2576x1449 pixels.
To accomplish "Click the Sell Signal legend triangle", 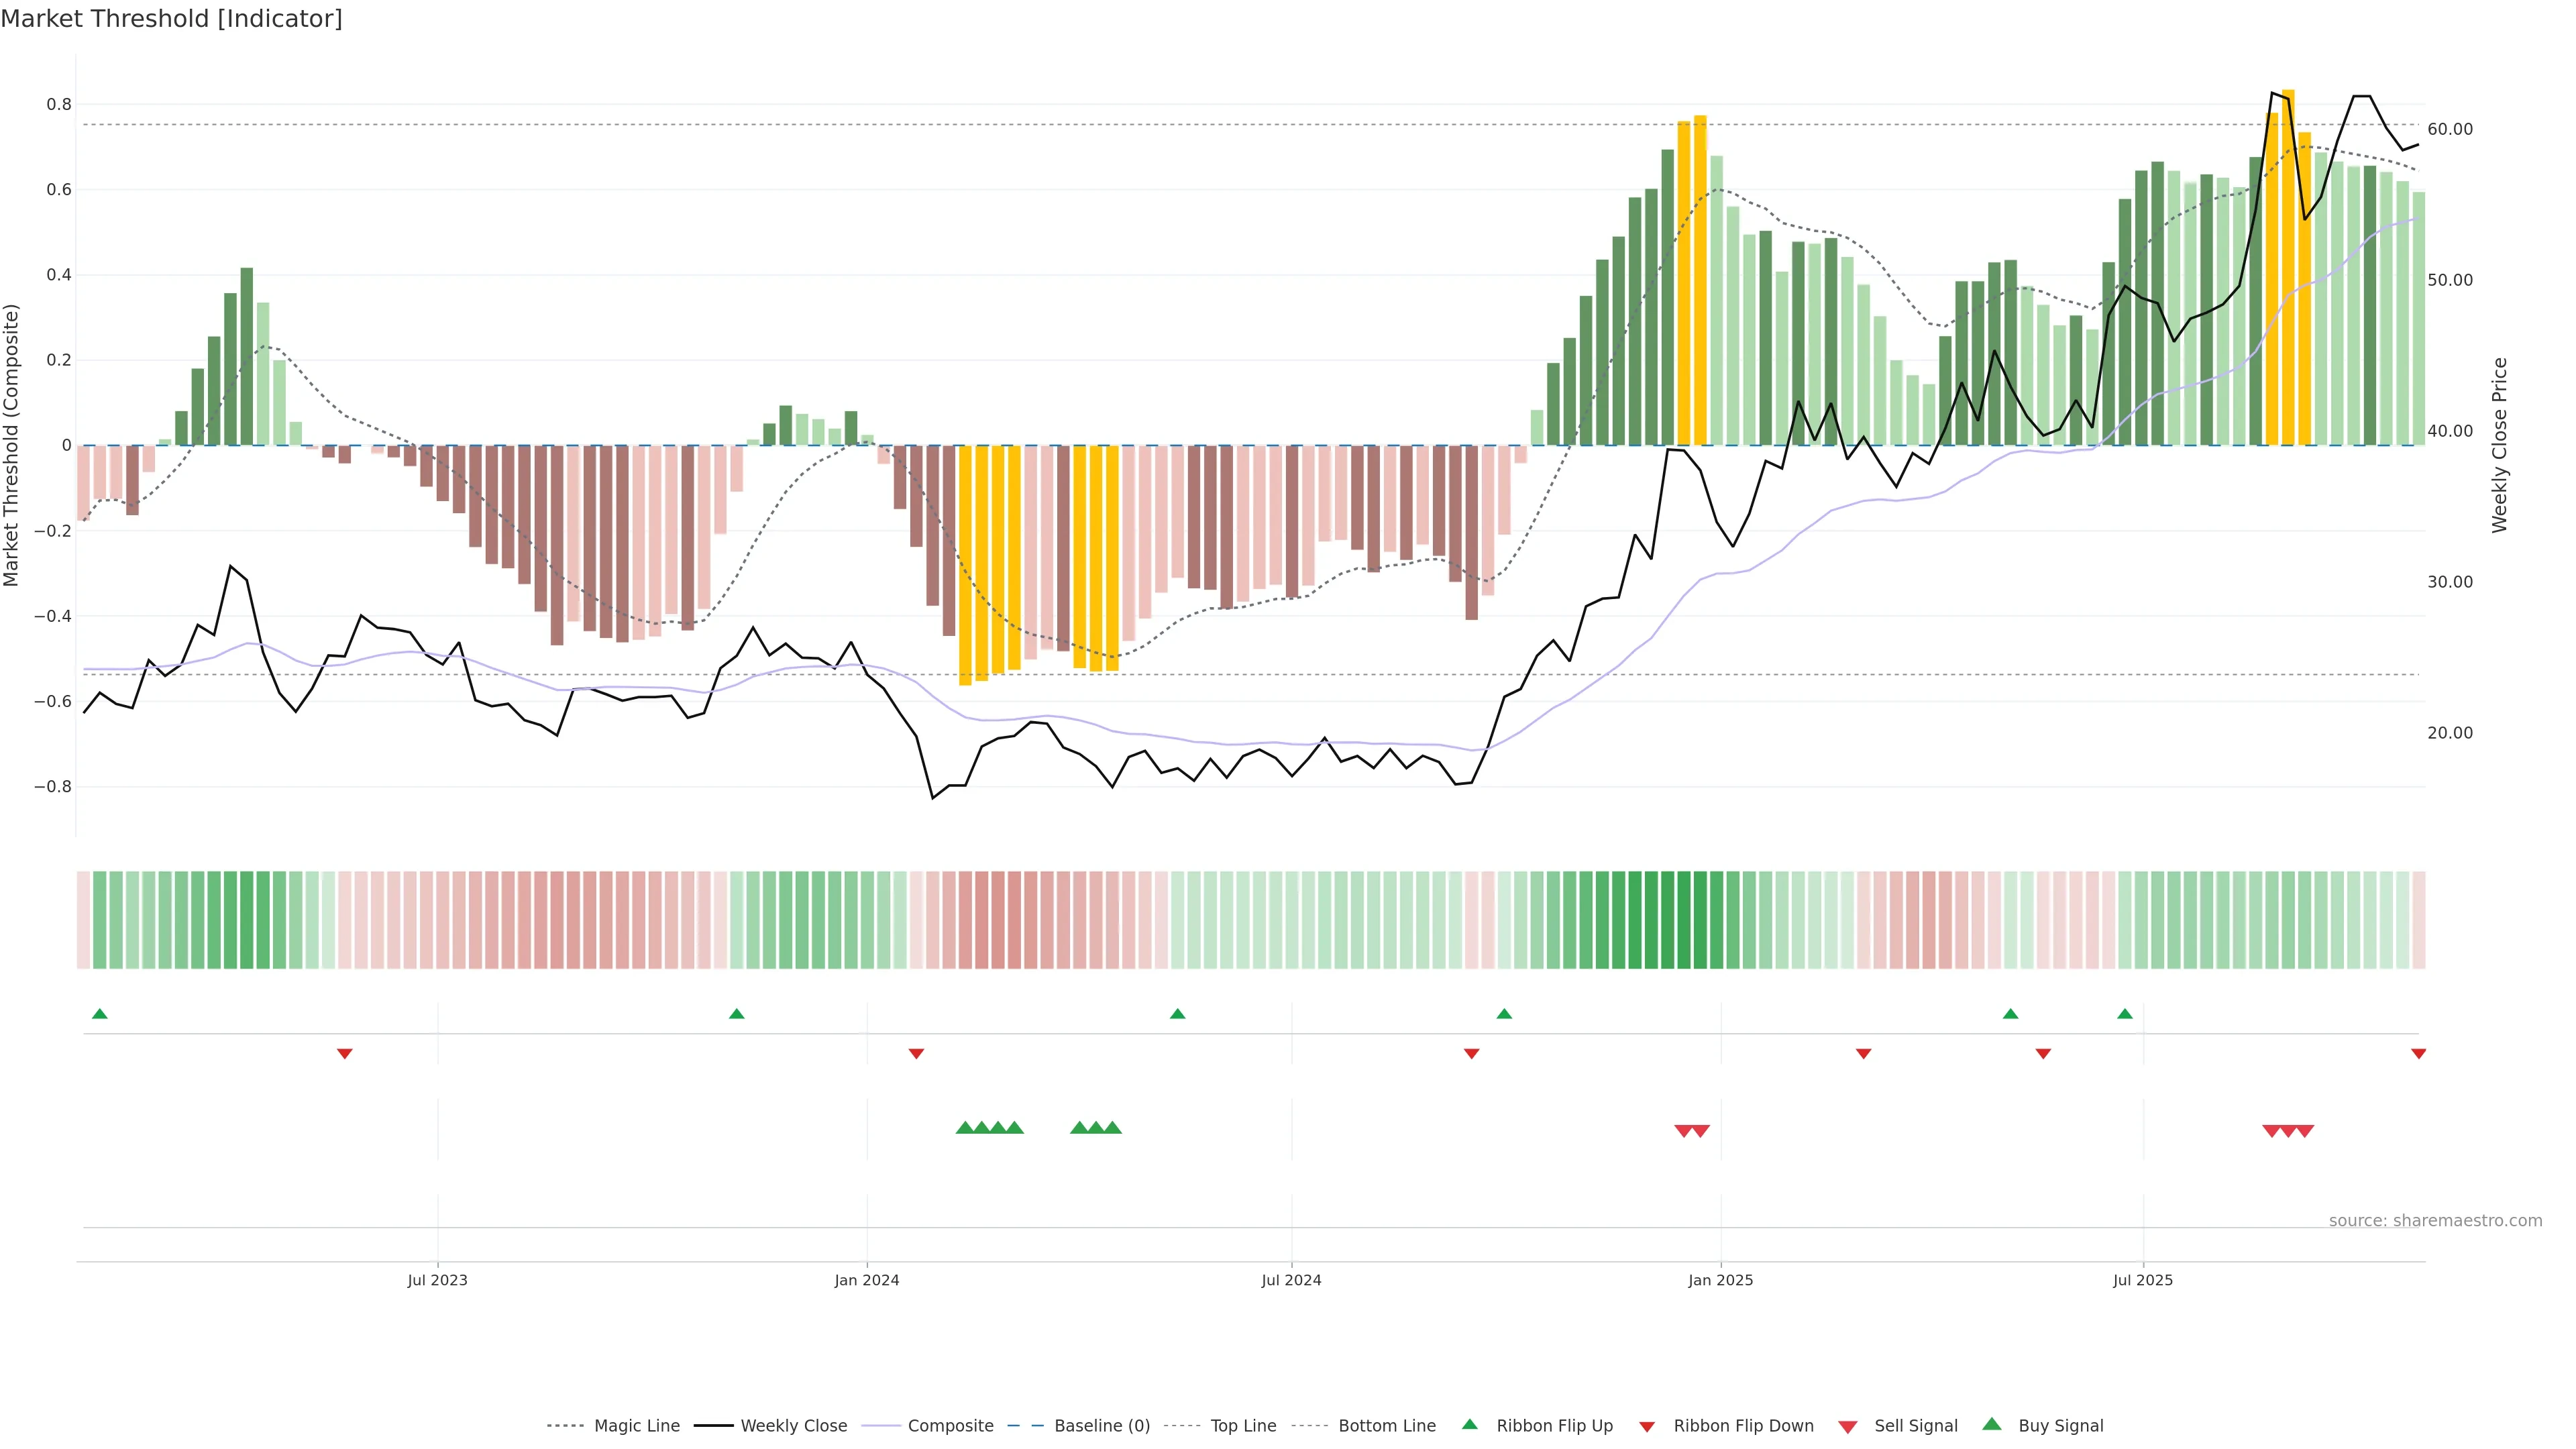I will (1848, 1426).
